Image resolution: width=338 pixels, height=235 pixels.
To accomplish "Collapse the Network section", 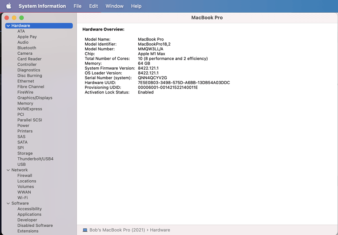I will [x=8, y=170].
